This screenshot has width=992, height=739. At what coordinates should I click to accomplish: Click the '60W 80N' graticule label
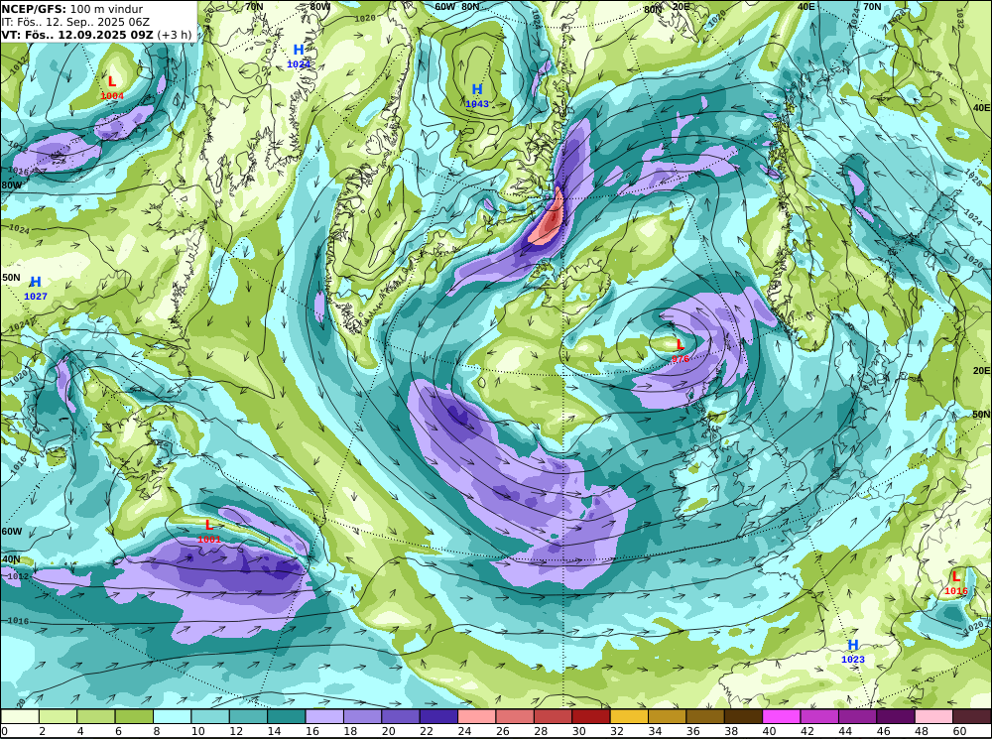(x=456, y=6)
